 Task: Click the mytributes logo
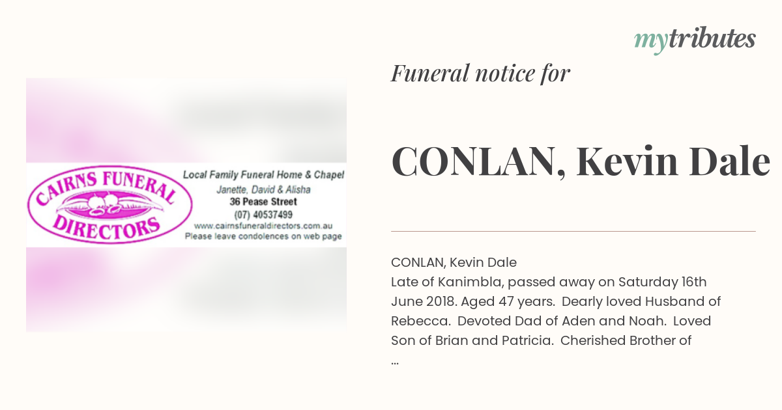click(695, 40)
